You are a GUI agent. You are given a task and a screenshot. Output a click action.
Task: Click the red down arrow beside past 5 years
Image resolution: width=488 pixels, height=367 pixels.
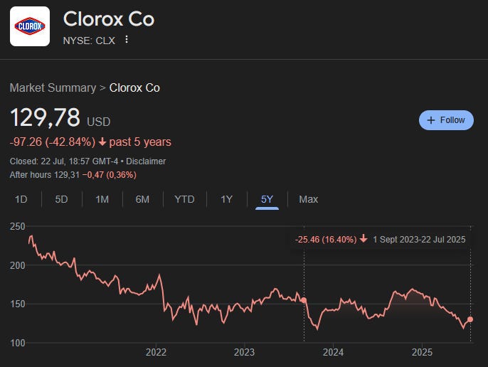coord(102,142)
